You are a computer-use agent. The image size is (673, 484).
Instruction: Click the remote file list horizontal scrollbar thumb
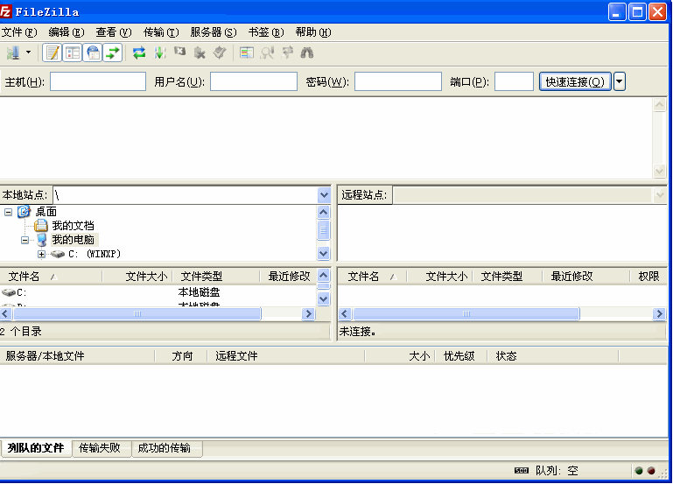pyautogui.click(x=466, y=313)
